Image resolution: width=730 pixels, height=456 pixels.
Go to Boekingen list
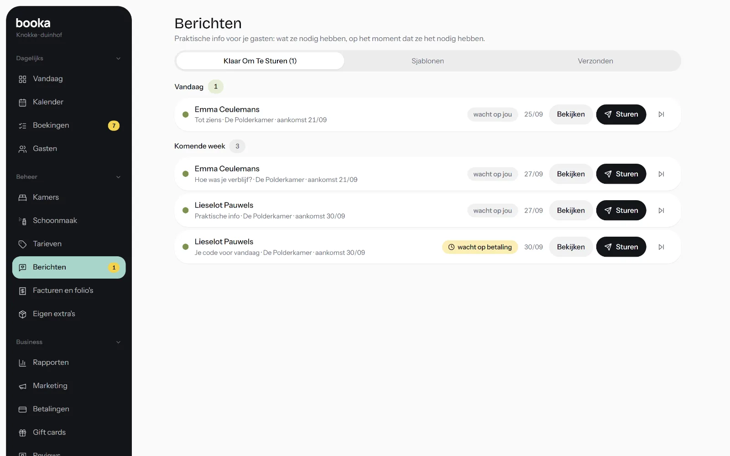click(x=69, y=125)
